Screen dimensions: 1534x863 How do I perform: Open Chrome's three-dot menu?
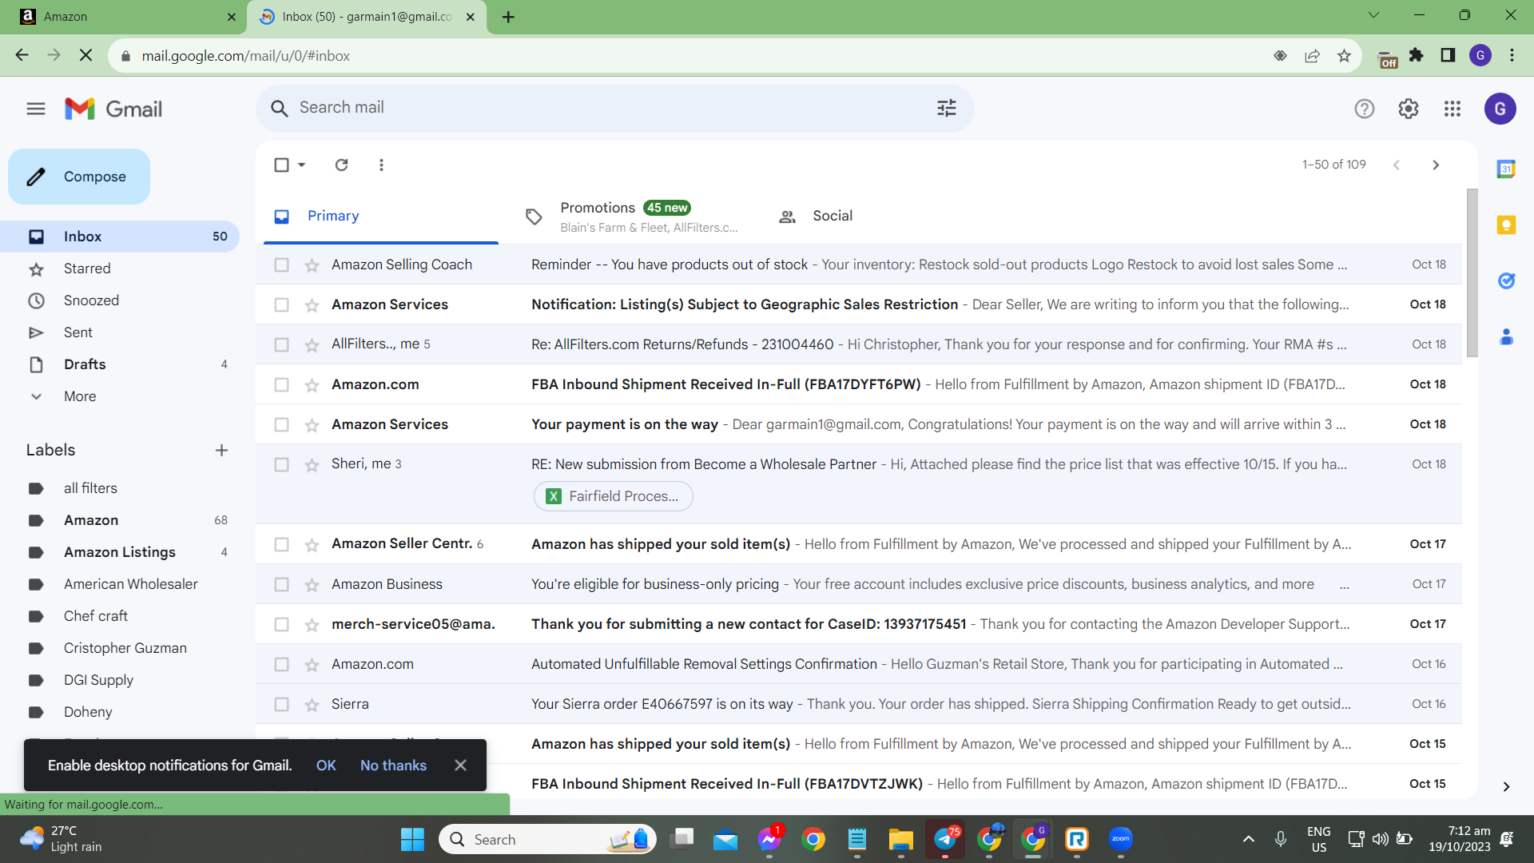pos(1512,55)
